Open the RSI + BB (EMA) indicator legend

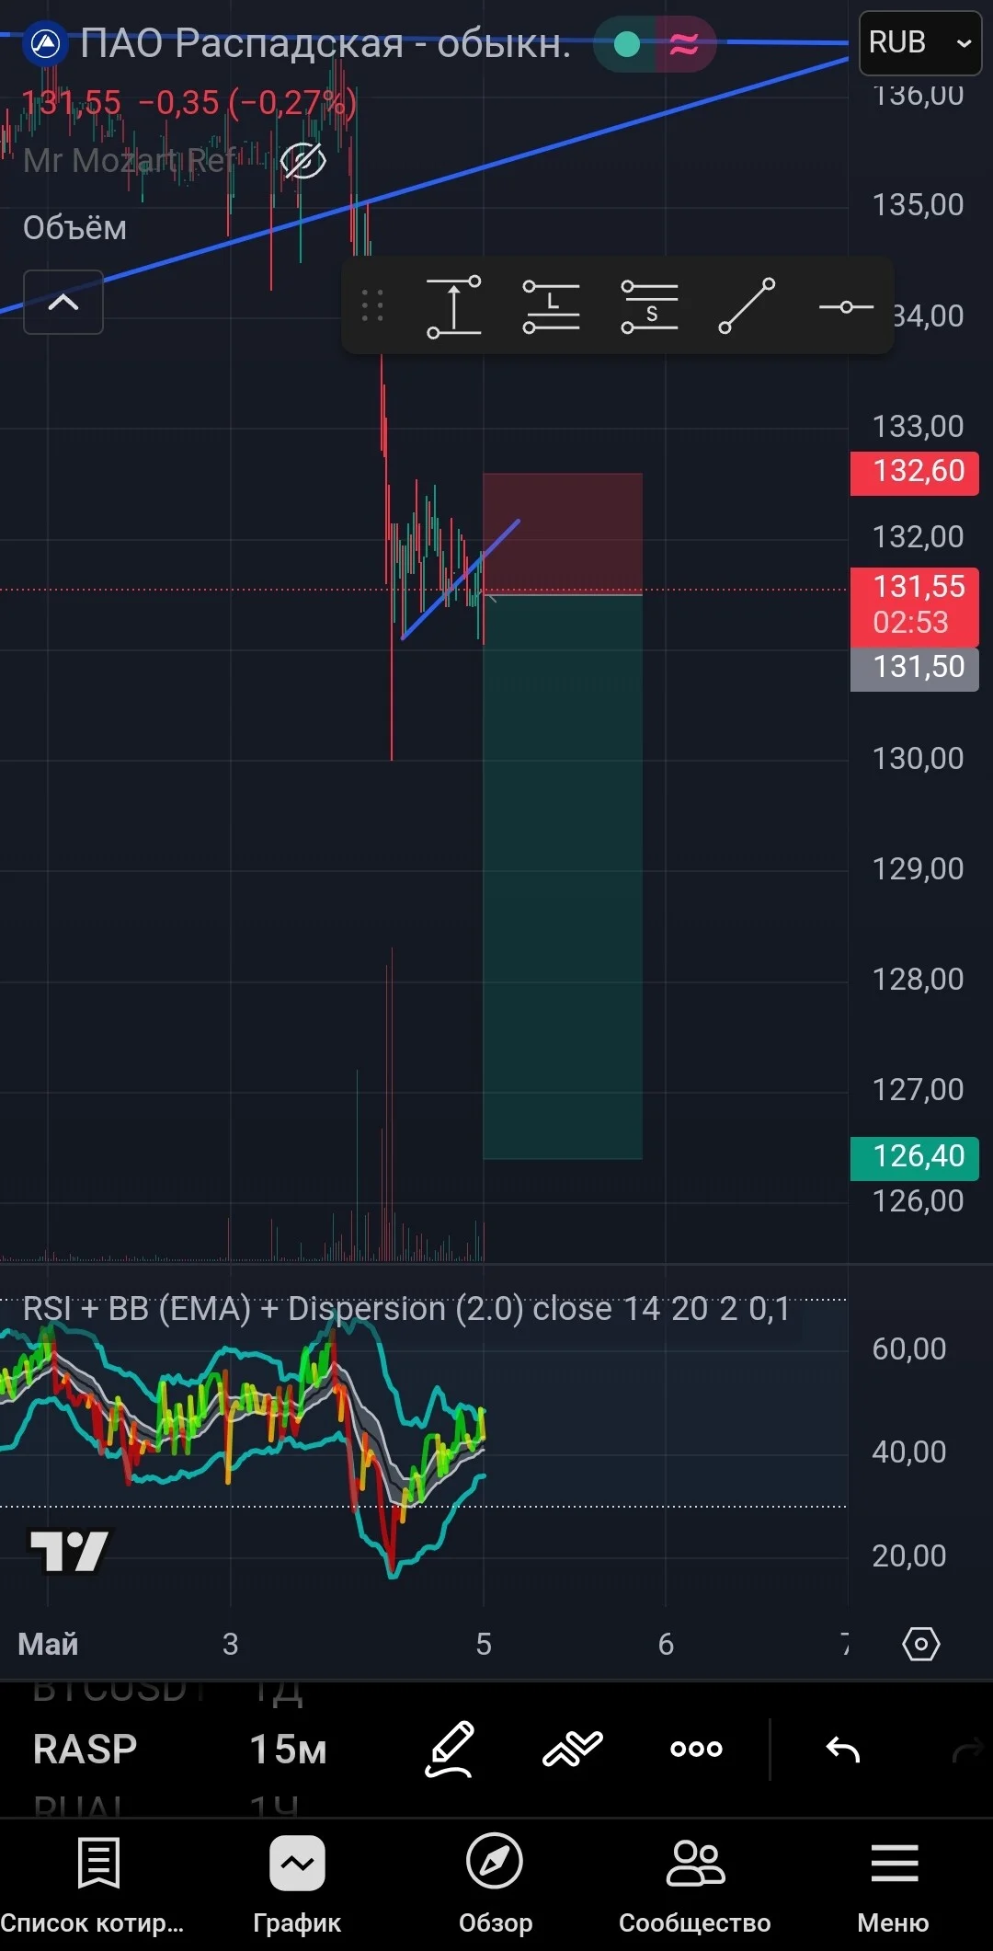coord(405,1308)
